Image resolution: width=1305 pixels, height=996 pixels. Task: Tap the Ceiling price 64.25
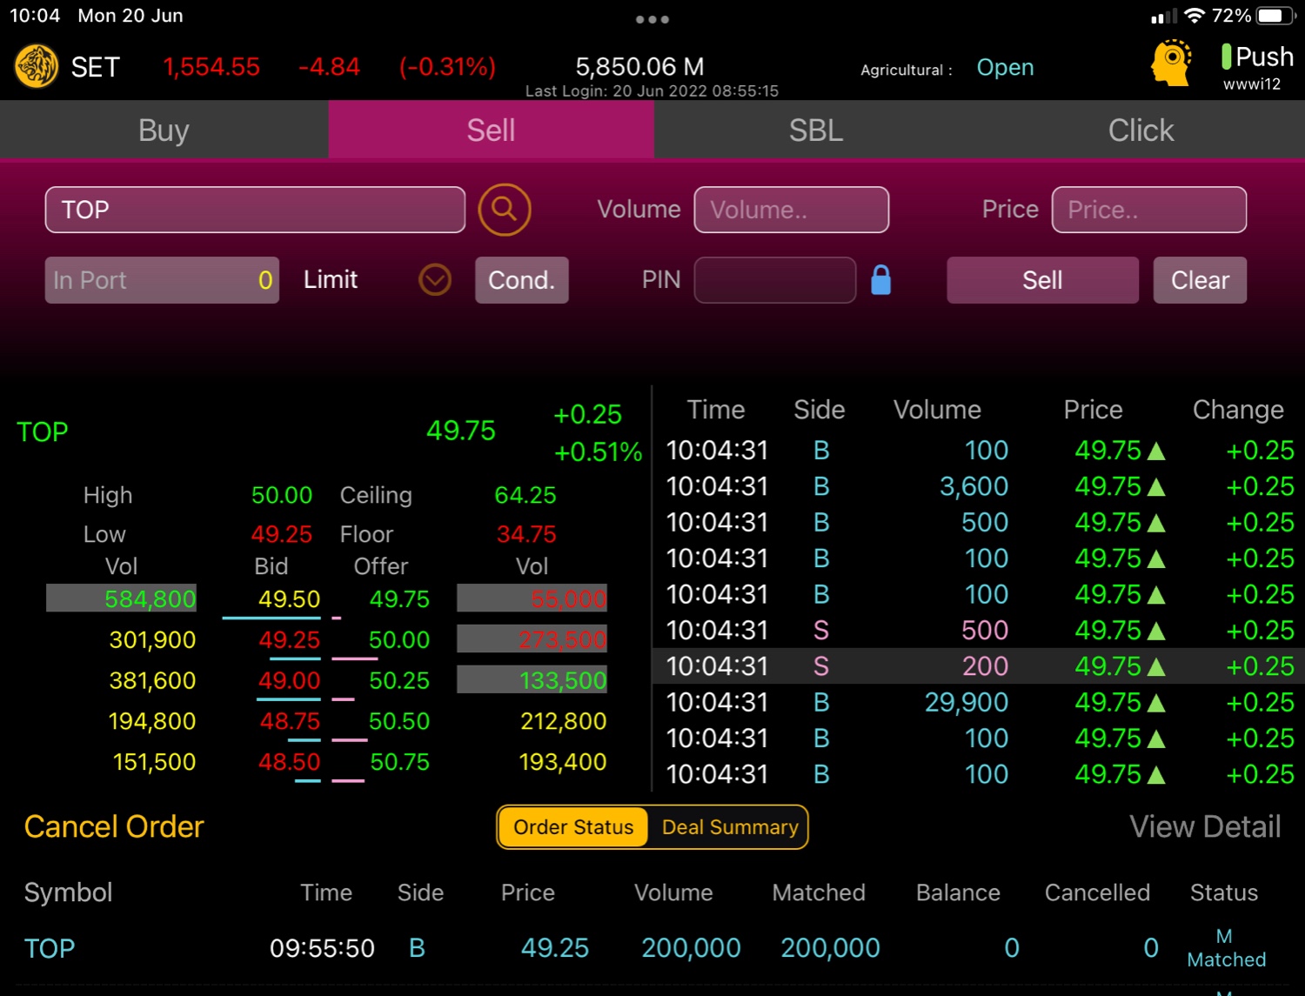click(x=525, y=495)
